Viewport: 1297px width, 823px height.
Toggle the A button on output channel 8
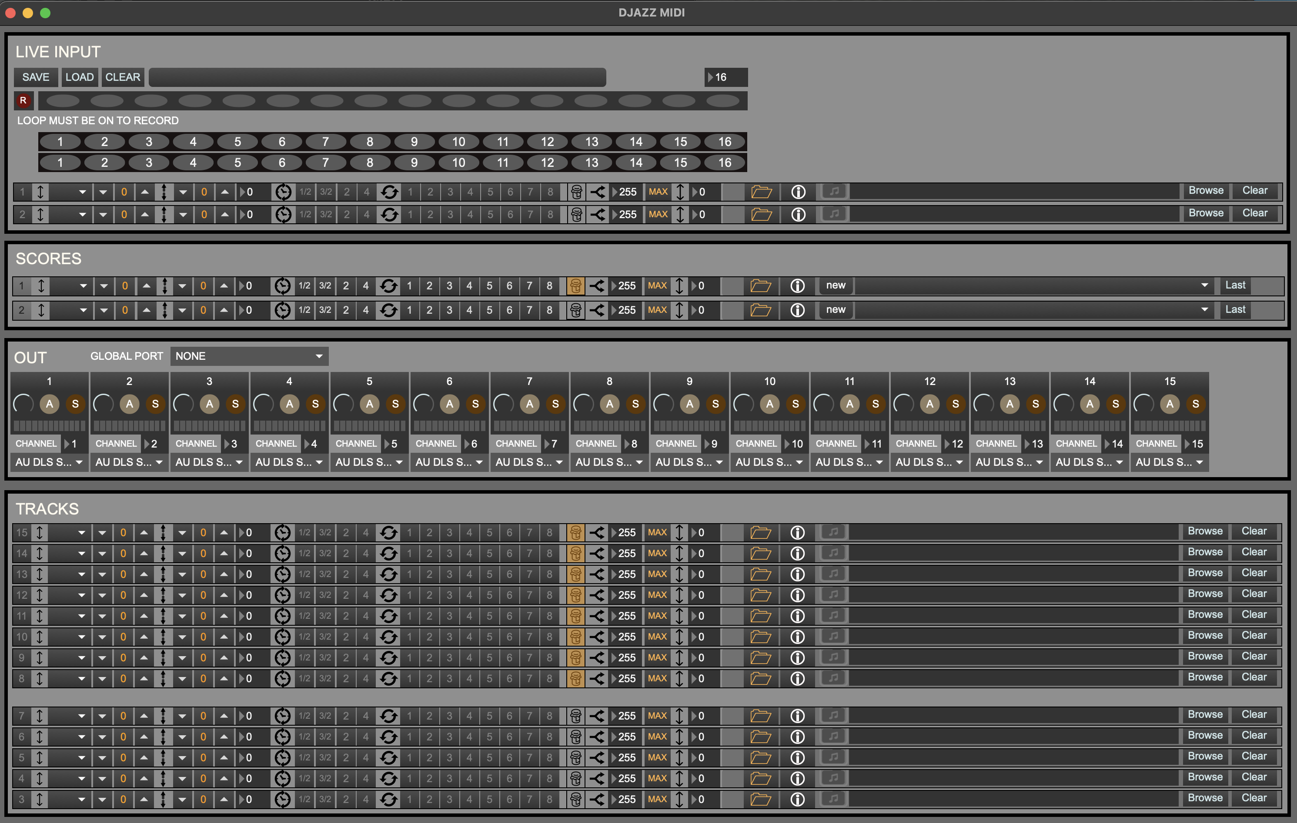(x=610, y=404)
